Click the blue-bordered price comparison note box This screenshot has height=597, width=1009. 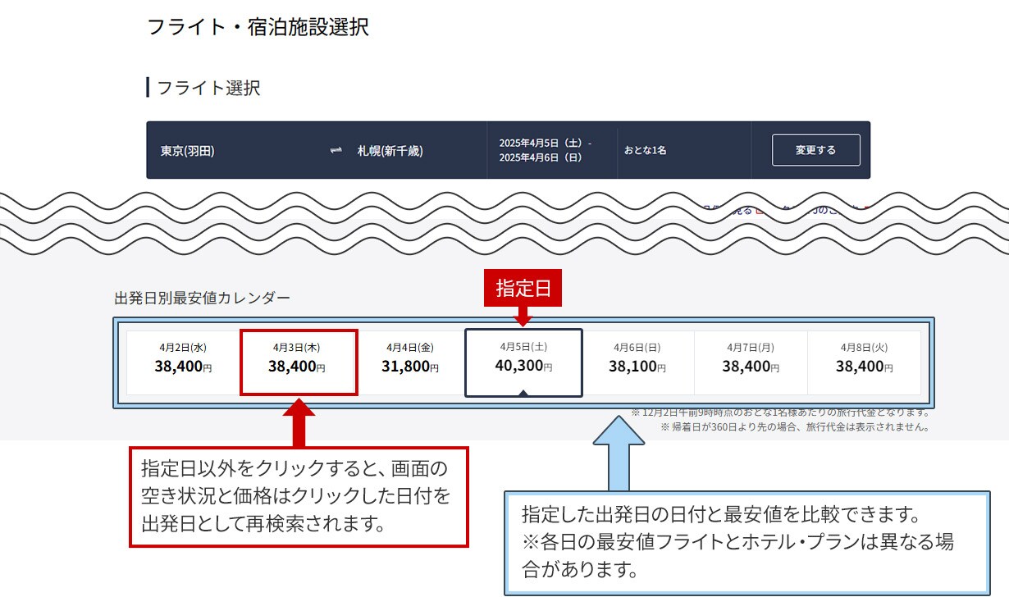click(746, 542)
